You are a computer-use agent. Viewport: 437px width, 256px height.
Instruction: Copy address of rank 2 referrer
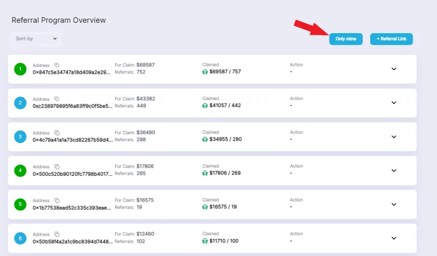57,99
